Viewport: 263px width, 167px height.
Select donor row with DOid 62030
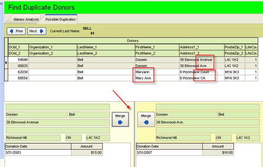133,72
